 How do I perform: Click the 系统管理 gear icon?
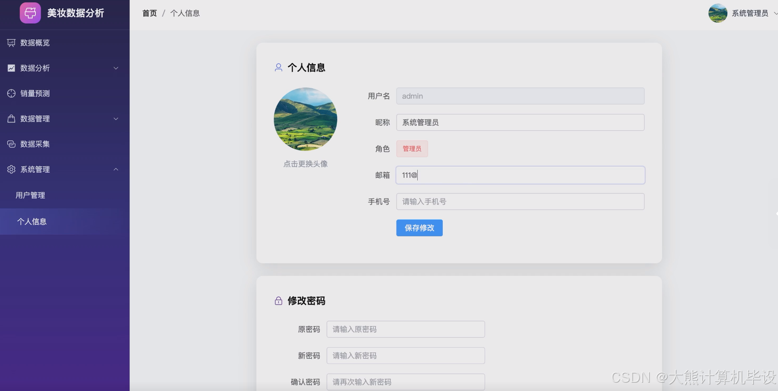click(x=11, y=169)
